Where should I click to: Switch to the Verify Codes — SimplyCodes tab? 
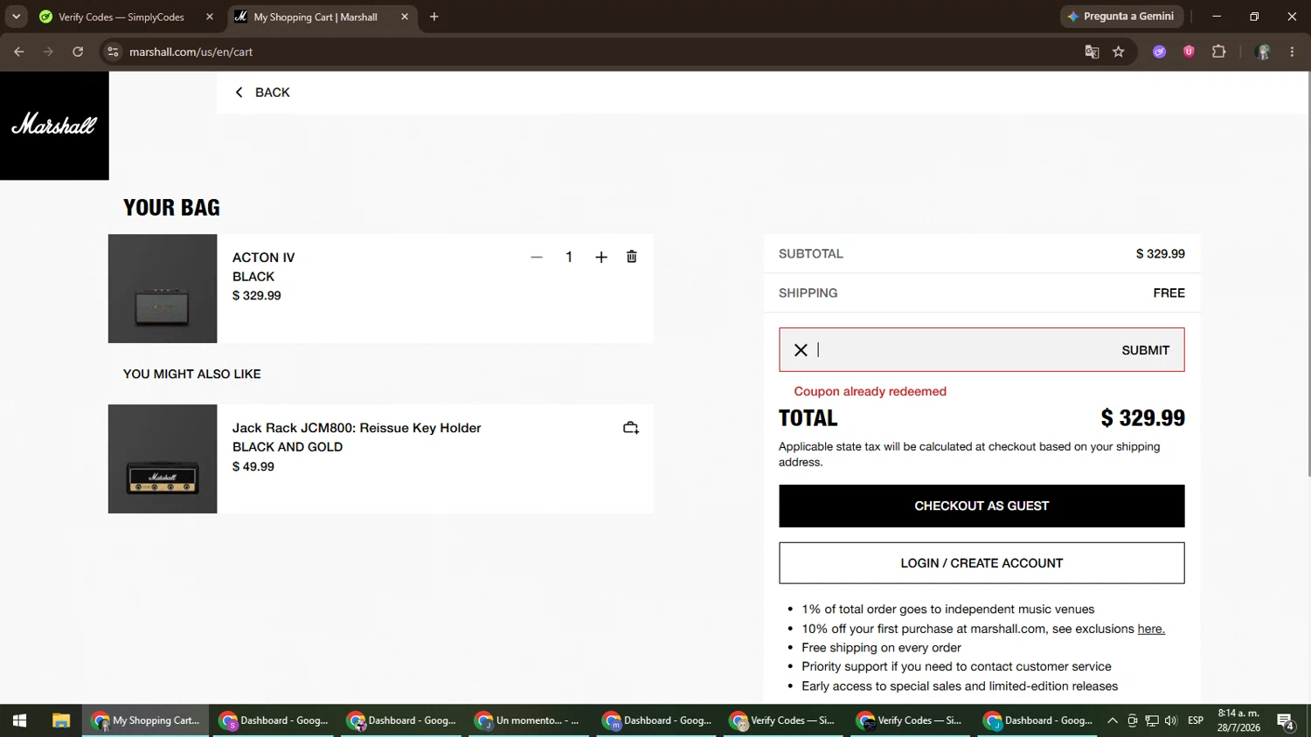[x=121, y=17]
